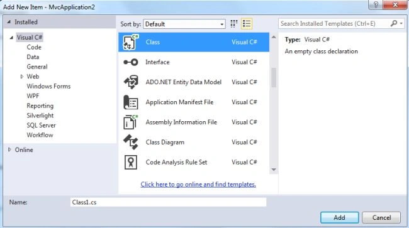Collapse the Installed section
The image size is (409, 228).
(x=9, y=22)
